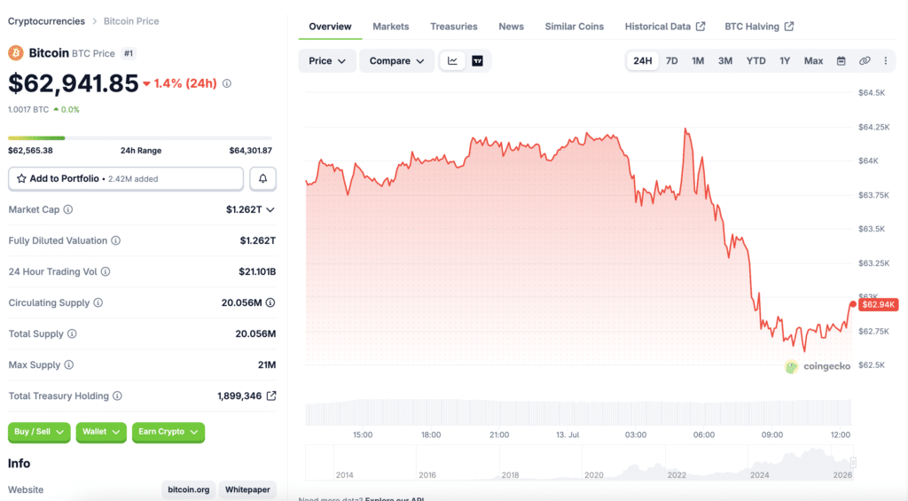The height and width of the screenshot is (501, 908).
Task: Open the Earn Crypto dropdown
Action: point(168,432)
